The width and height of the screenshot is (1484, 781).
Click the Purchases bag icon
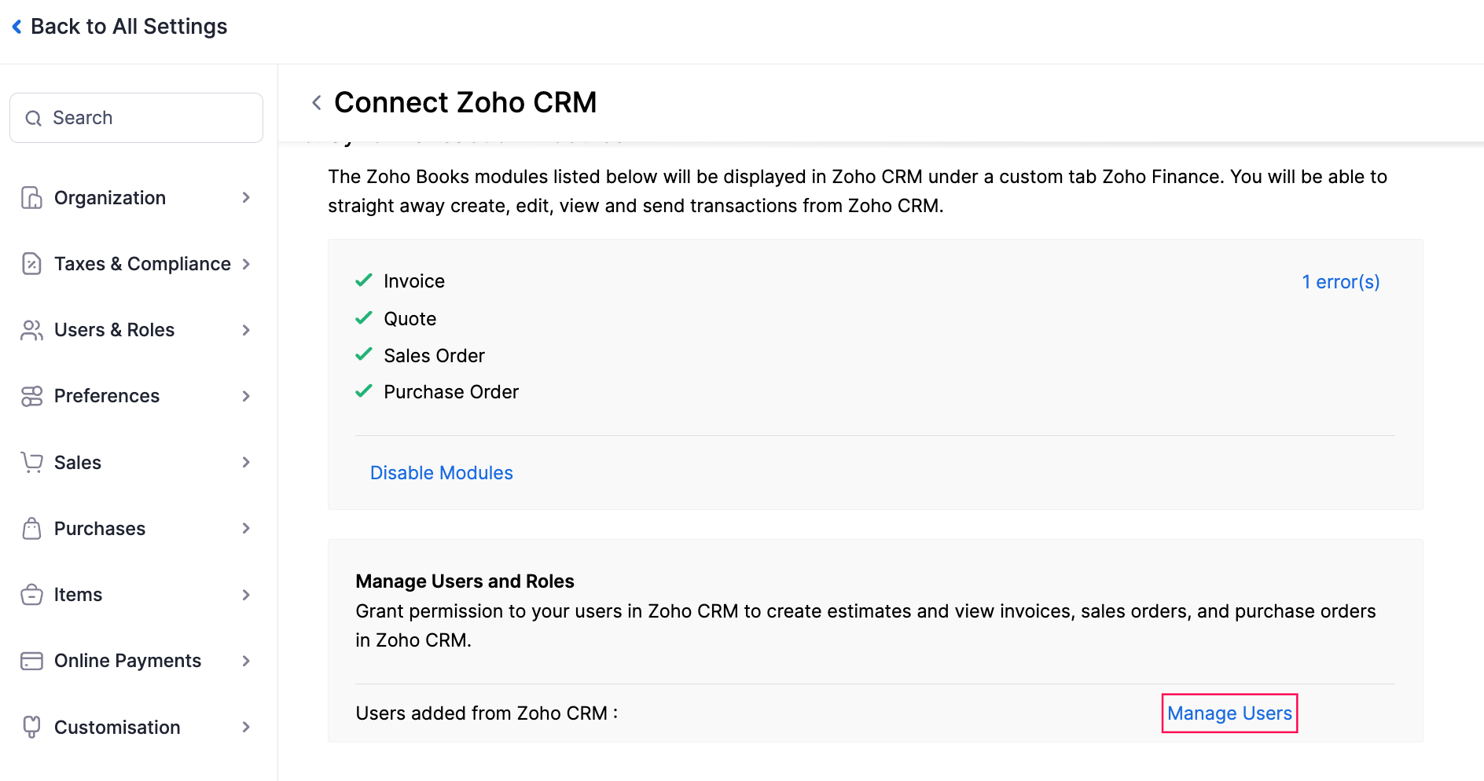(31, 529)
